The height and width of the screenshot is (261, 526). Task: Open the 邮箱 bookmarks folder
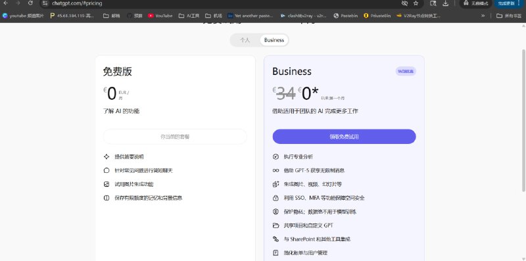coord(112,16)
